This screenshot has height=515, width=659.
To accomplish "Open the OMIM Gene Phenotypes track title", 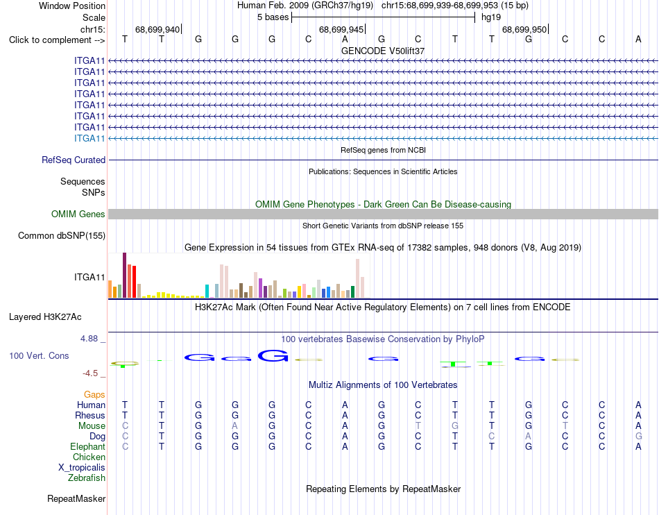I will coord(383,204).
